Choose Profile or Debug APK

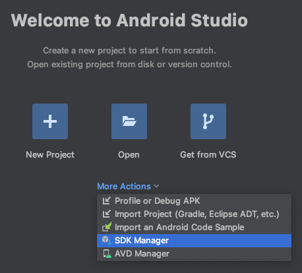click(x=194, y=201)
